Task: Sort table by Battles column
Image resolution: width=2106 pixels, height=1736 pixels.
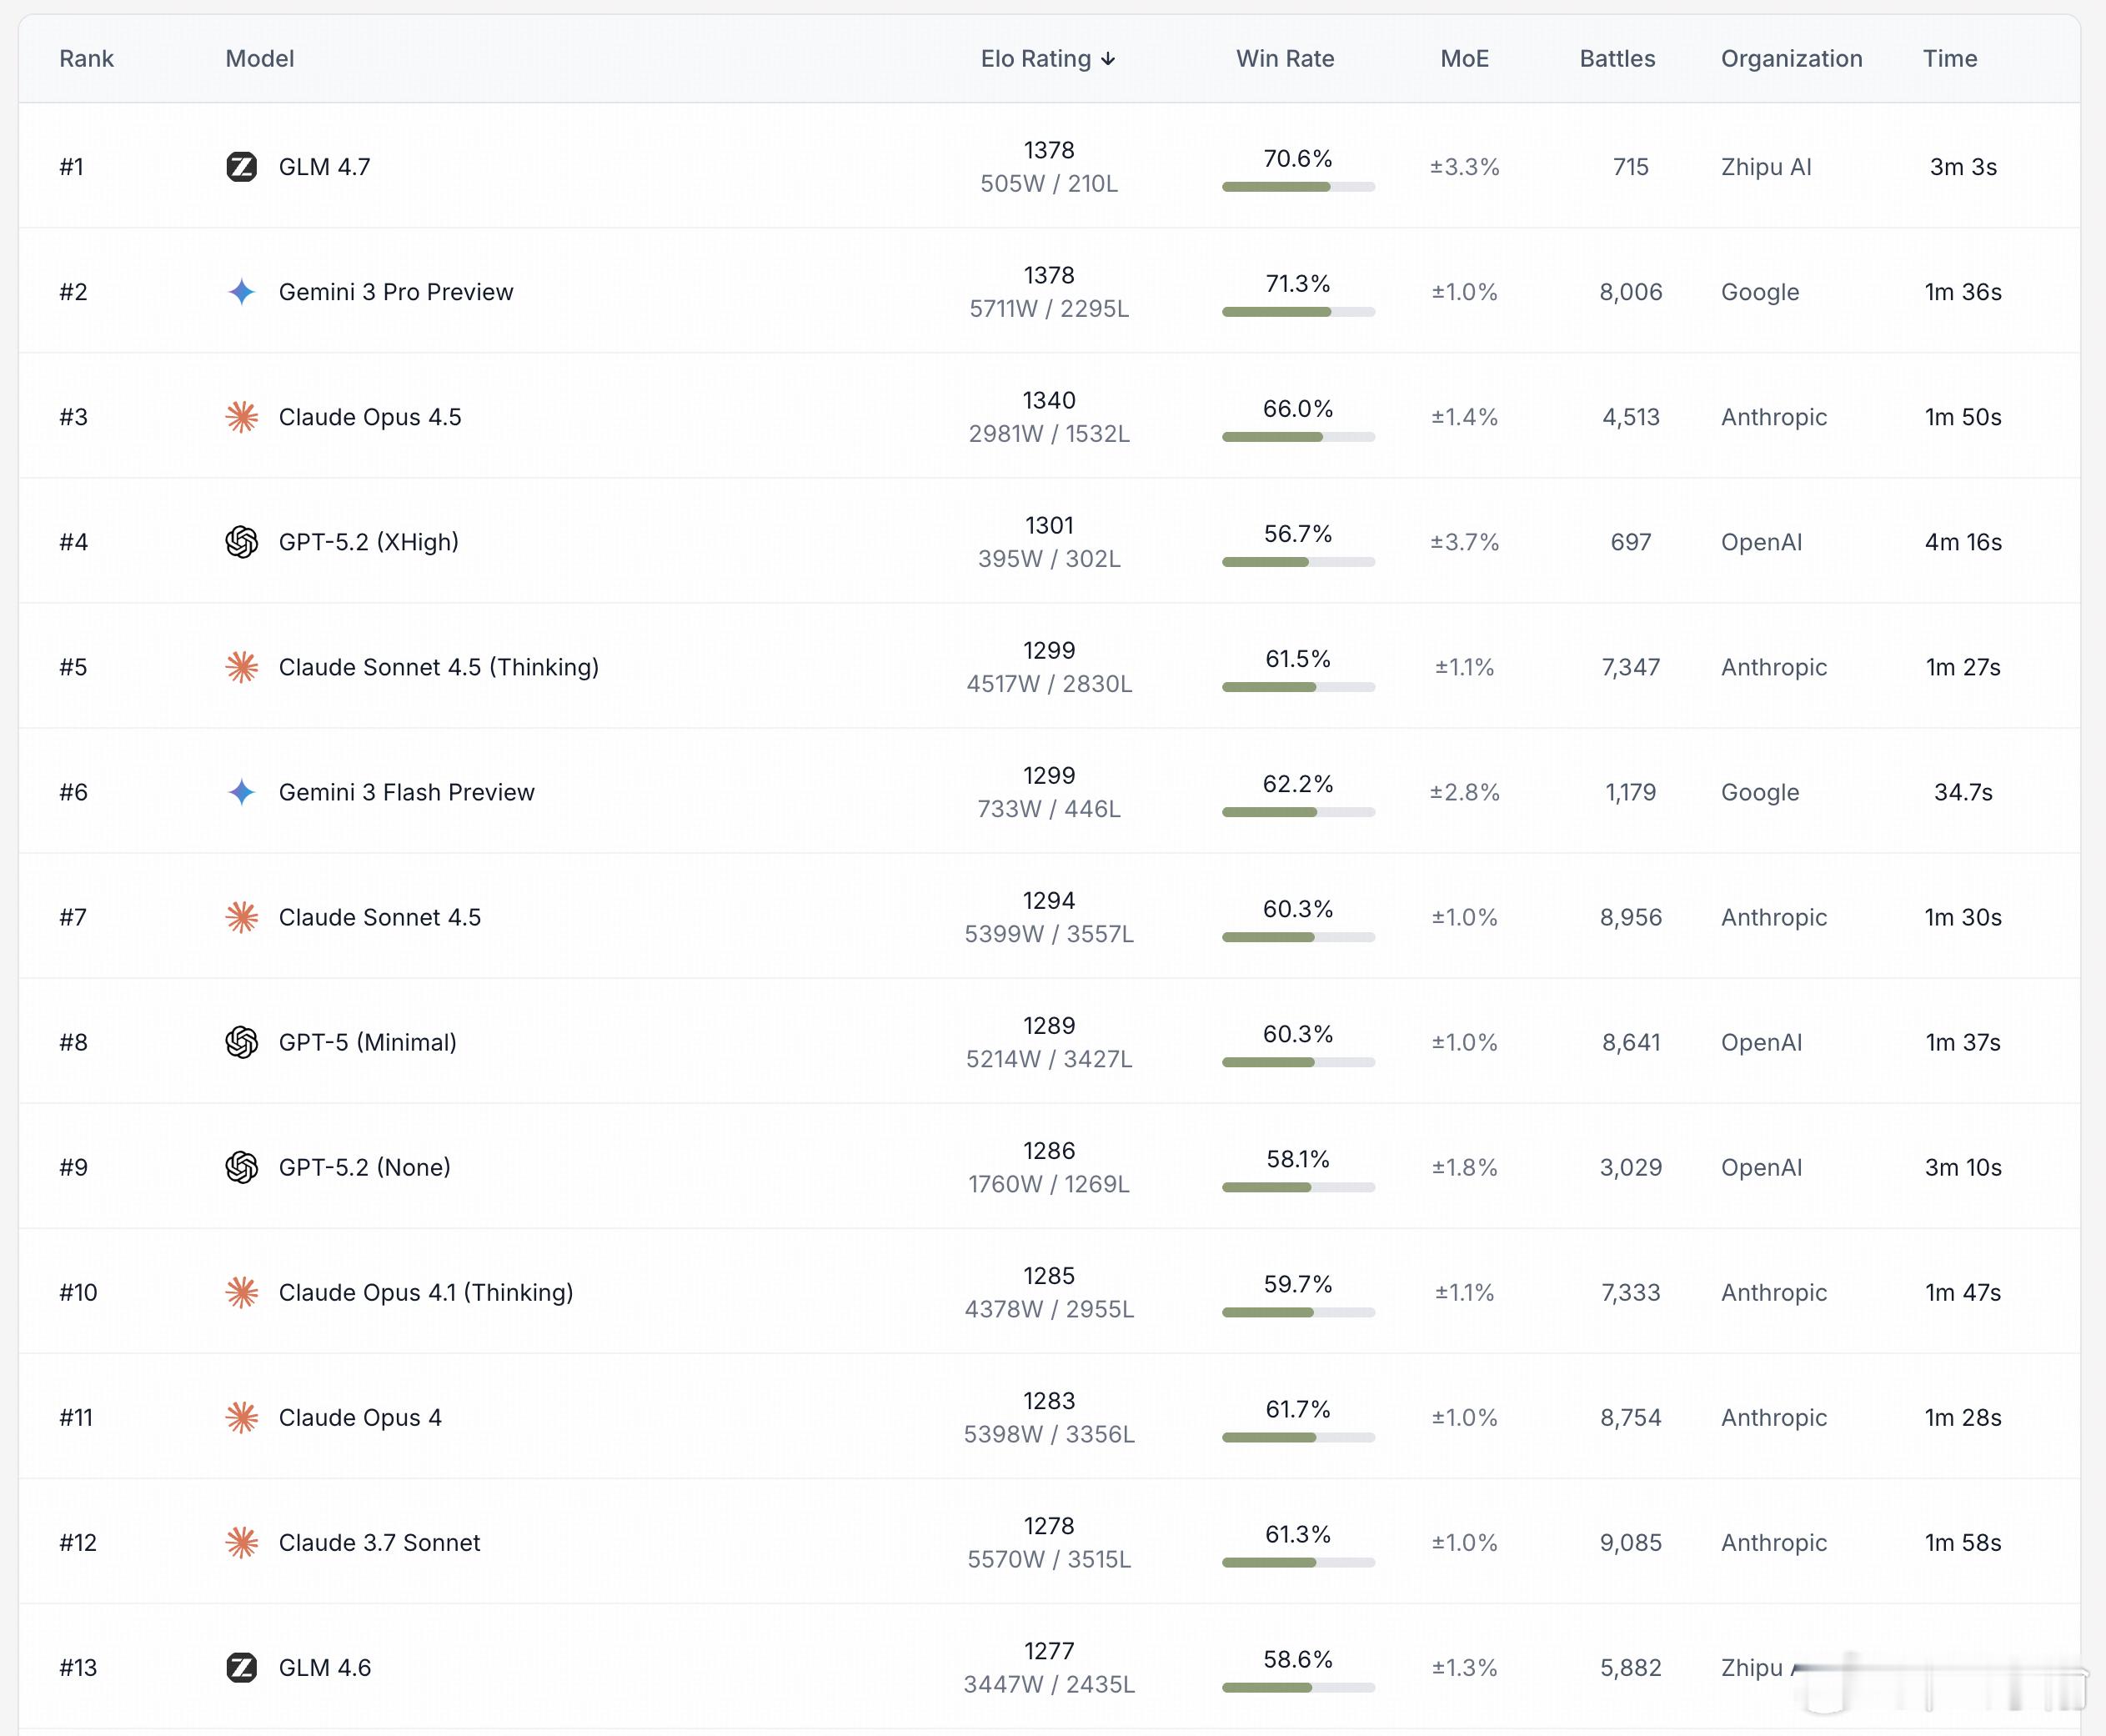Action: tap(1616, 59)
